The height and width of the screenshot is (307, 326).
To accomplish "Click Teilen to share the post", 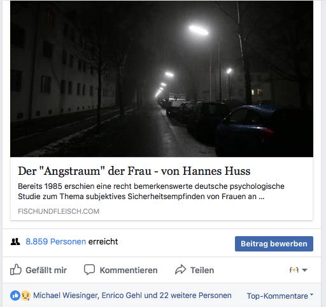I will pyautogui.click(x=202, y=270).
